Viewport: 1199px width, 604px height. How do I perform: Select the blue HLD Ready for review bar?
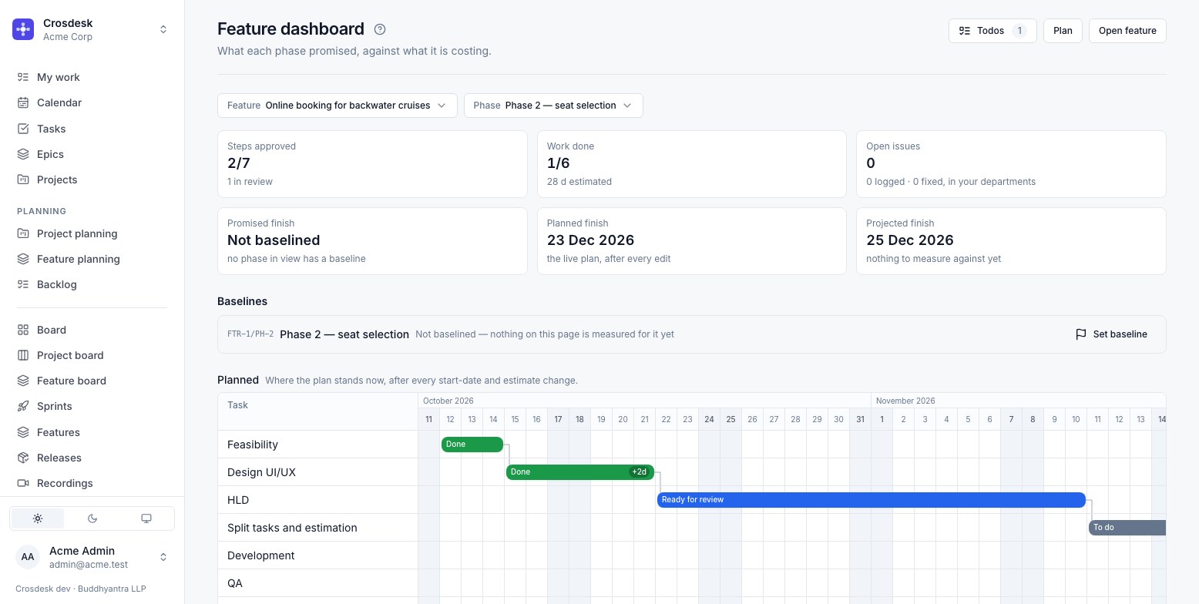tap(872, 500)
